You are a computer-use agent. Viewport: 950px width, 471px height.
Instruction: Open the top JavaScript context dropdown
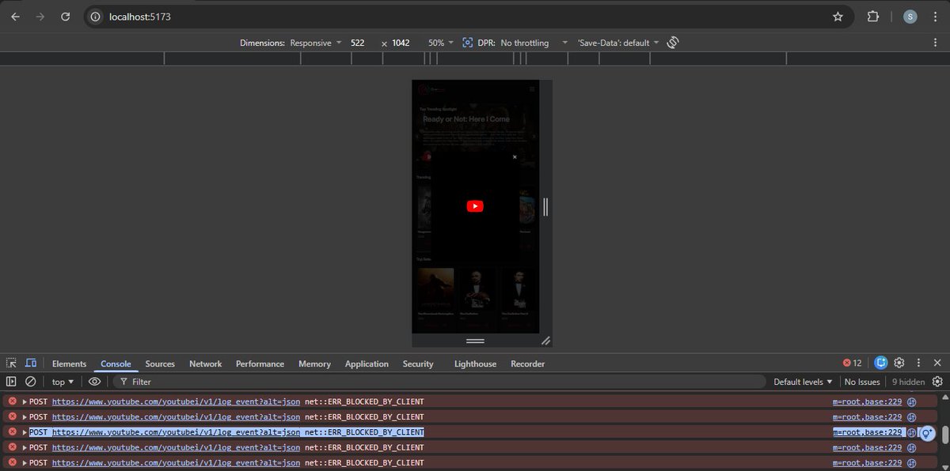click(x=63, y=382)
